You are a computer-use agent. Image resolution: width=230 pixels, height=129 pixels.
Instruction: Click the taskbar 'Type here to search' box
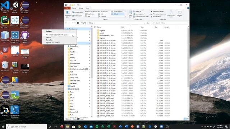26,126
